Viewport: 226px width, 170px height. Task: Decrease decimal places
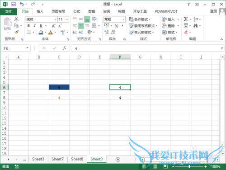coord(113,32)
